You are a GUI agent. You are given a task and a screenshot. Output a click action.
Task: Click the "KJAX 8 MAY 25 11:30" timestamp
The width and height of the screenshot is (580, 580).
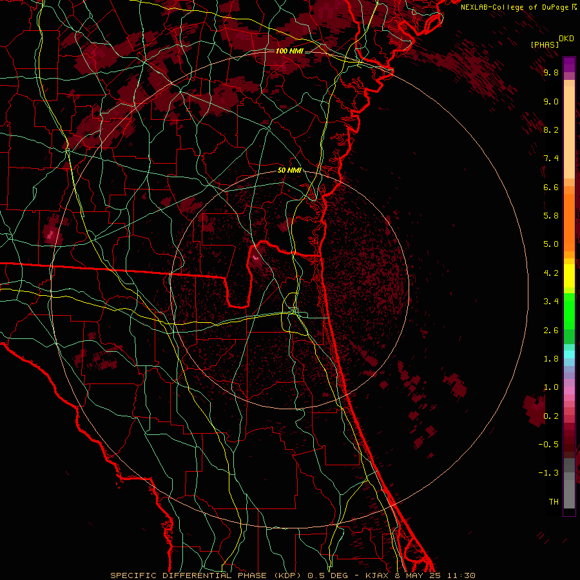pyautogui.click(x=420, y=575)
